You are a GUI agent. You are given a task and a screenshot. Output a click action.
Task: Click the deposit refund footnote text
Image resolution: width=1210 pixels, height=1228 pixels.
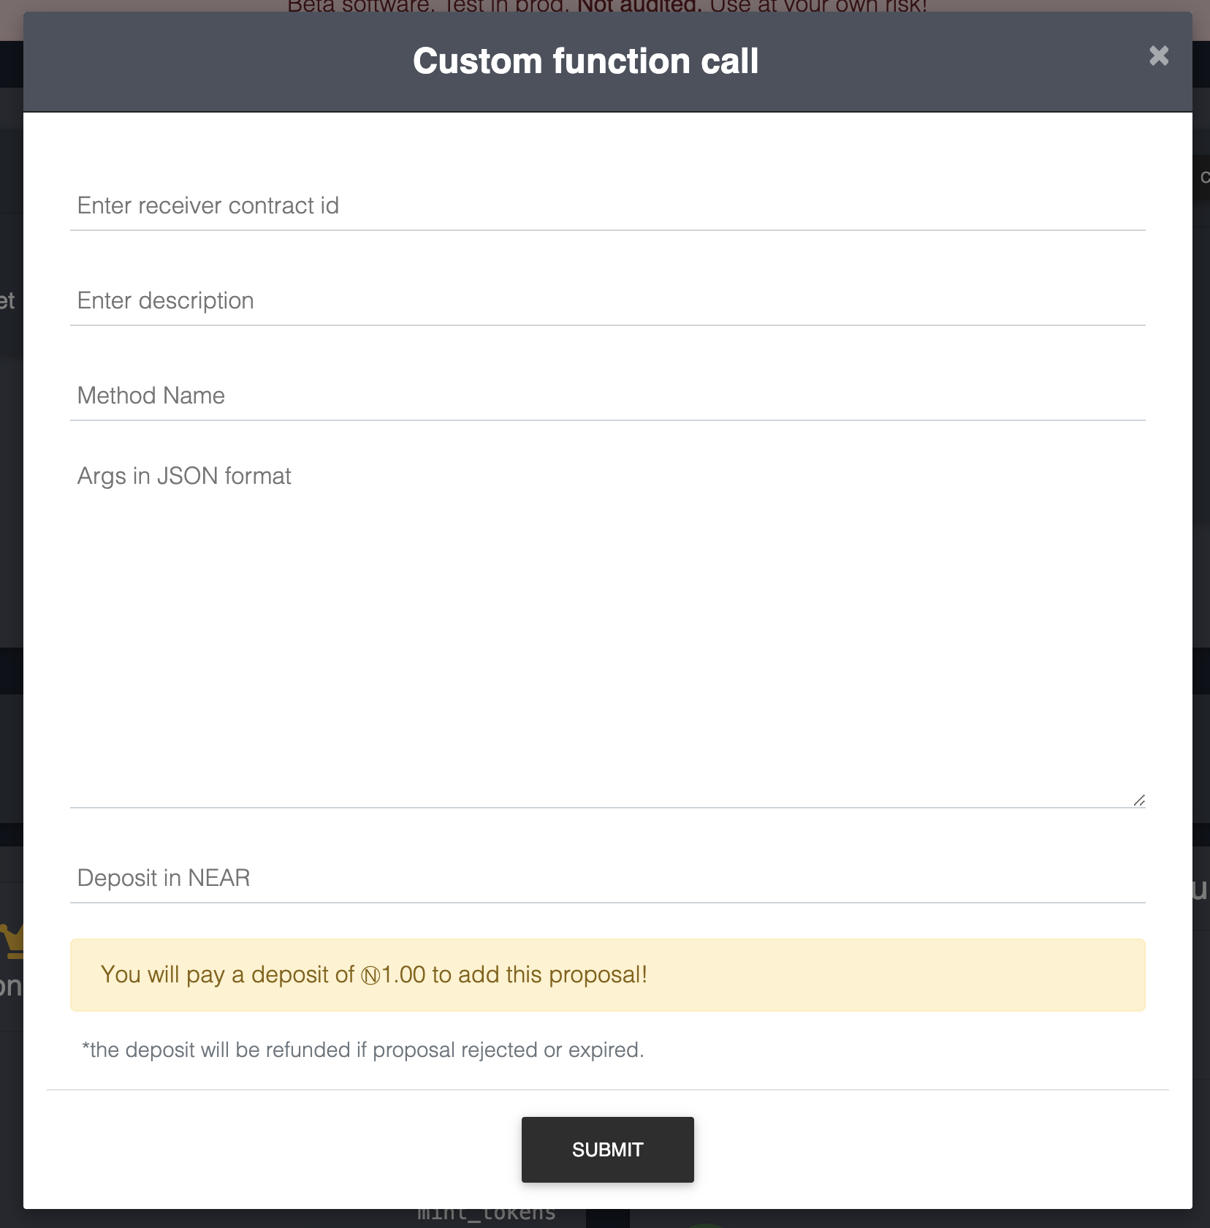click(x=362, y=1050)
